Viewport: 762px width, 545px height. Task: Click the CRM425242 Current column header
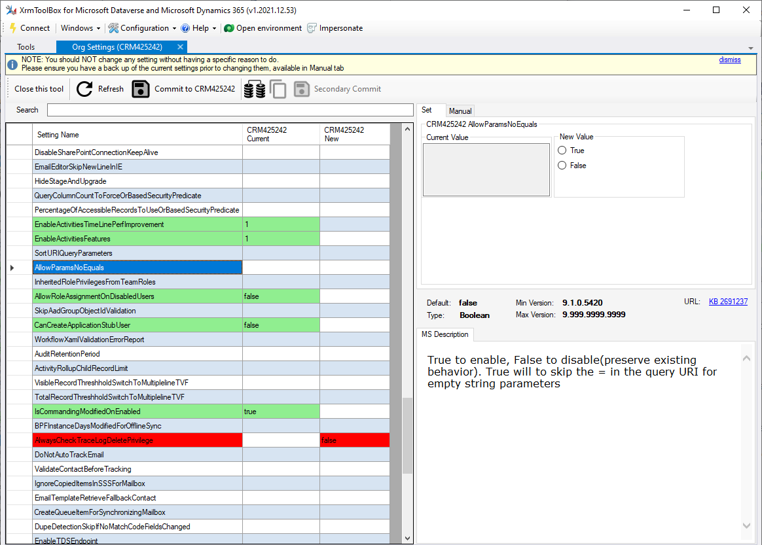click(x=281, y=135)
